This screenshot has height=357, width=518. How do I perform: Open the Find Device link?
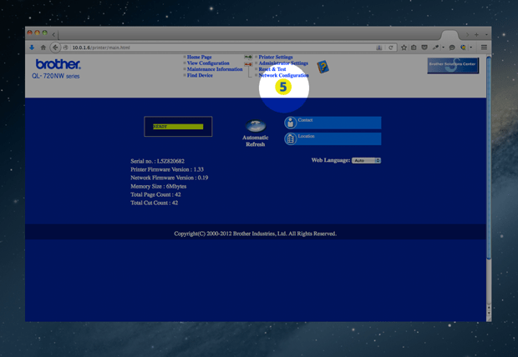coord(200,76)
